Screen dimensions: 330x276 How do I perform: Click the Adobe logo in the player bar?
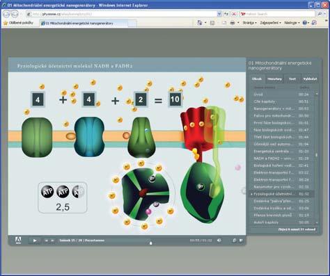(x=18, y=241)
